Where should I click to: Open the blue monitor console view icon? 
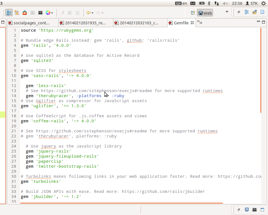247,210
